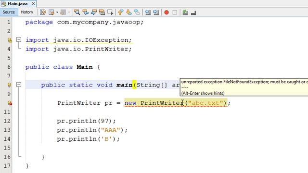Click the Uncomment code icon
Image resolution: width=308 pixels, height=173 pixels.
tap(193, 13)
